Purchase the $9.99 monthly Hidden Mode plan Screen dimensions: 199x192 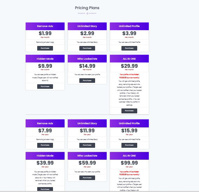point(45,86)
